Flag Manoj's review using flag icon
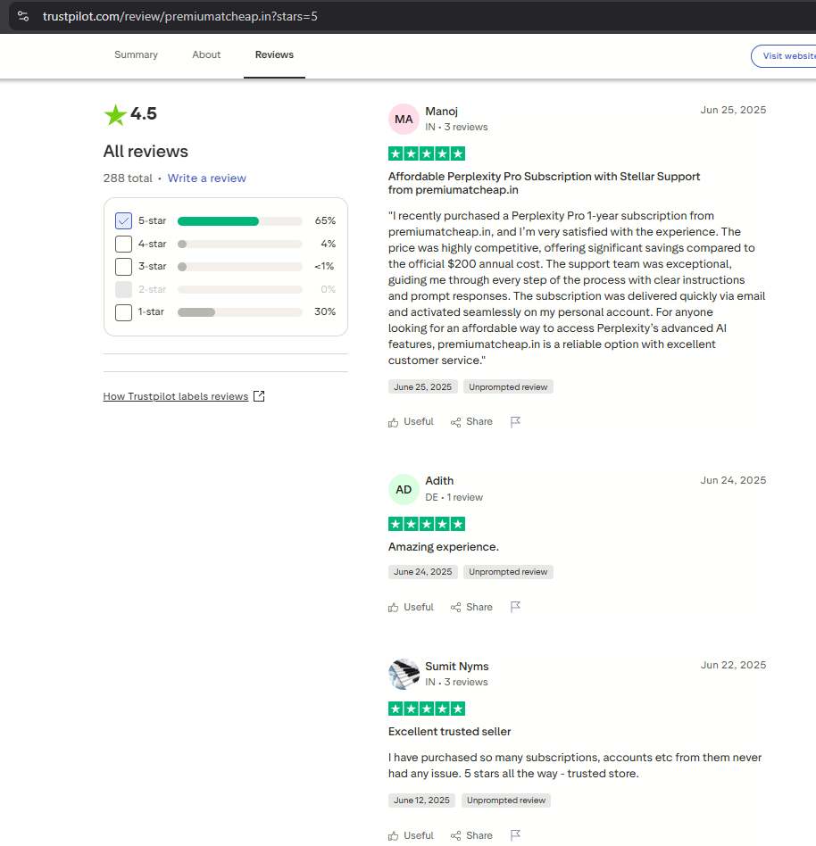This screenshot has height=846, width=816. [x=515, y=422]
